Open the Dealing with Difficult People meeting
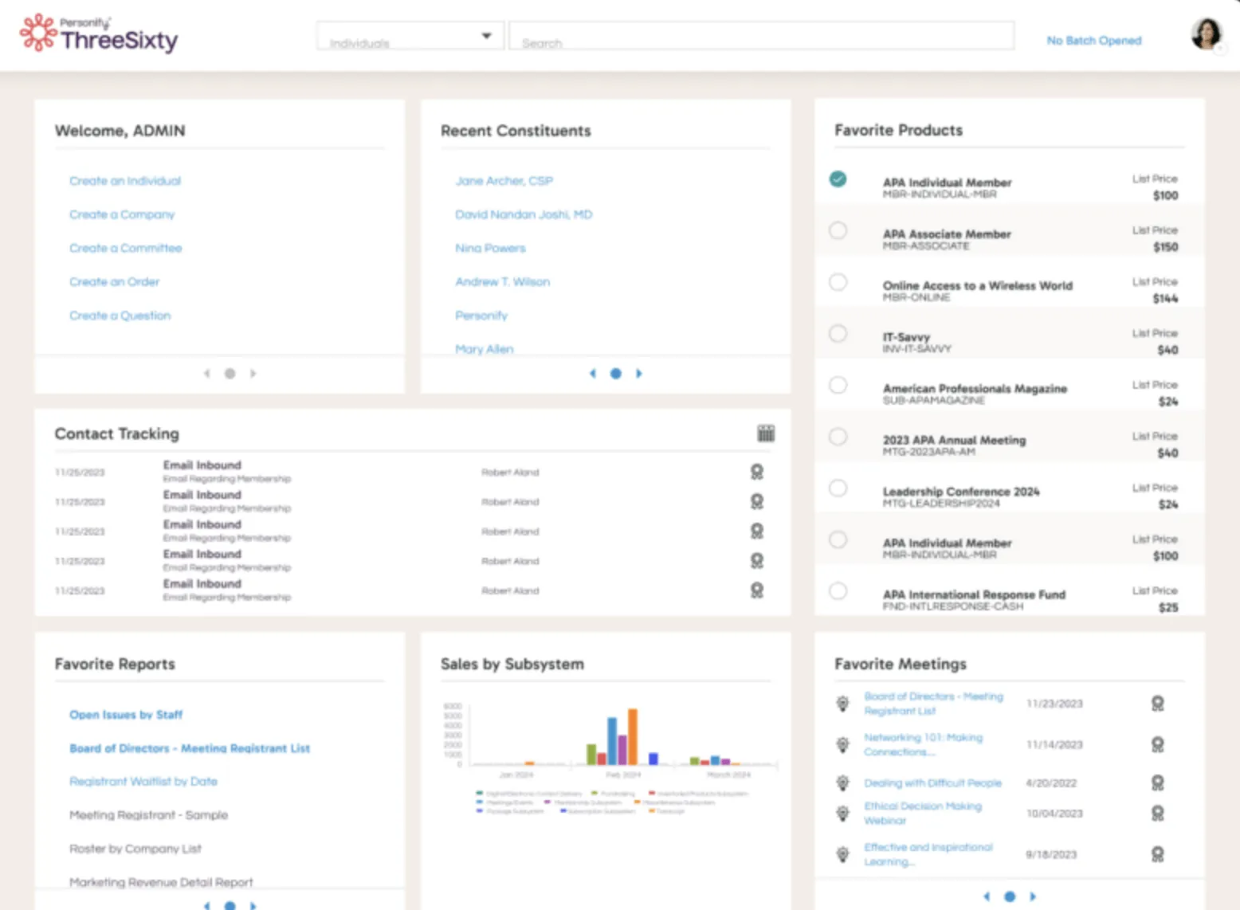 tap(933, 783)
